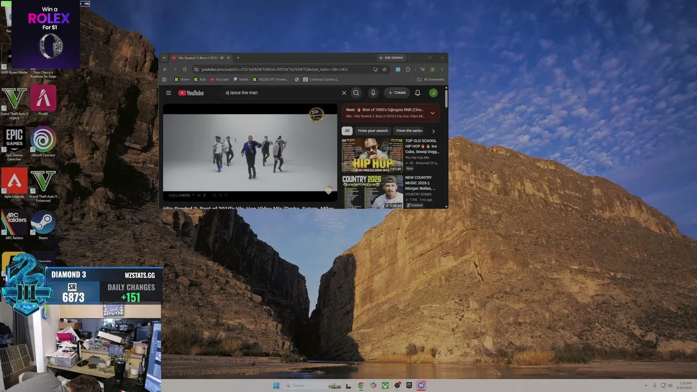Expand the Next mix playlist panel
Viewport: 697px width, 392px height.
[x=432, y=113]
